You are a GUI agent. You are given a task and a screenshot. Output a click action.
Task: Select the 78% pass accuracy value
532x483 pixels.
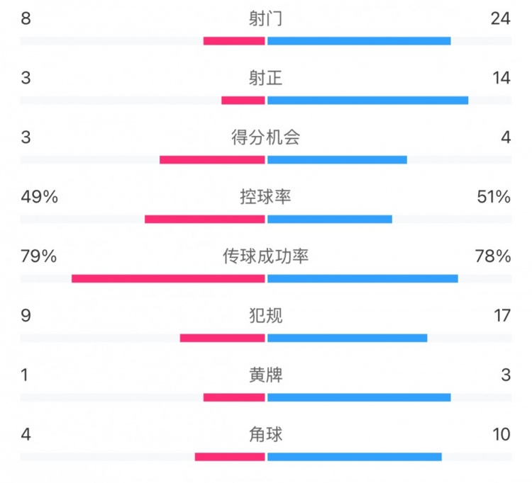click(494, 256)
